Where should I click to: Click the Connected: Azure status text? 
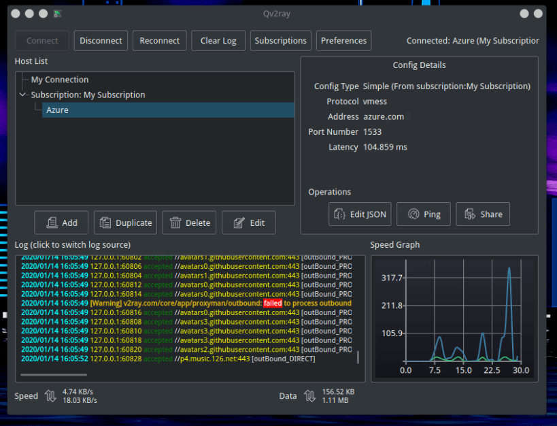point(473,41)
